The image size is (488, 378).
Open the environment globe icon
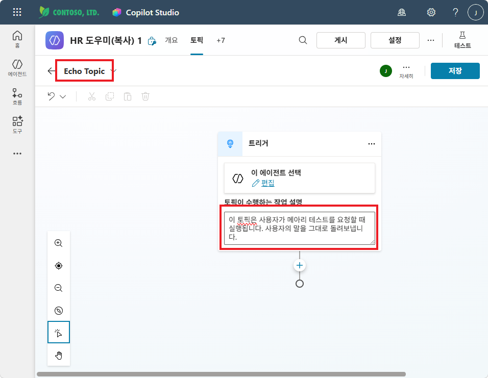tap(402, 12)
